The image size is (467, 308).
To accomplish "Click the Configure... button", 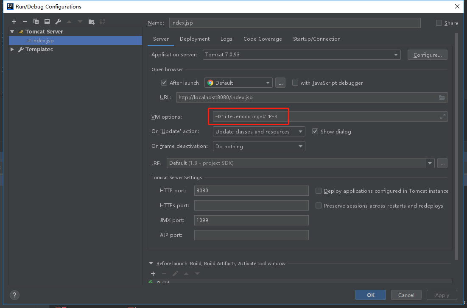I will pos(428,55).
